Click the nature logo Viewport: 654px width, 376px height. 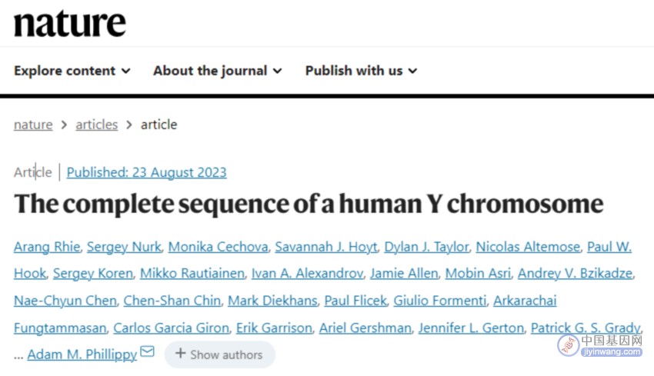pos(70,23)
